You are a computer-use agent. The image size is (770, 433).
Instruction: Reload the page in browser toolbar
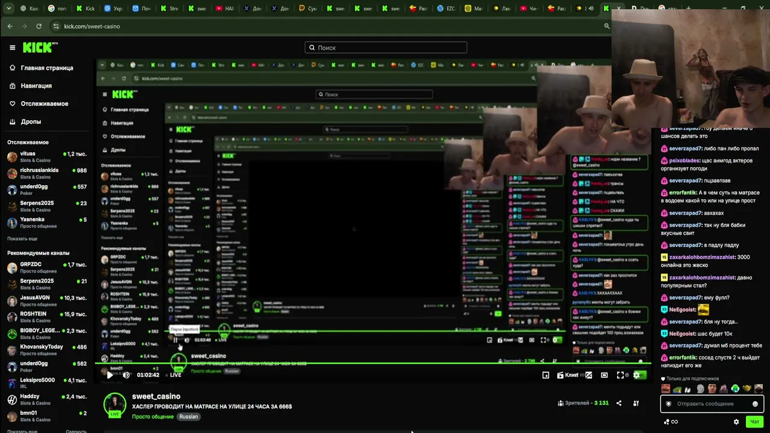tap(39, 26)
